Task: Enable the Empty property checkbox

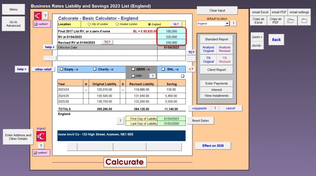Action: [62, 69]
